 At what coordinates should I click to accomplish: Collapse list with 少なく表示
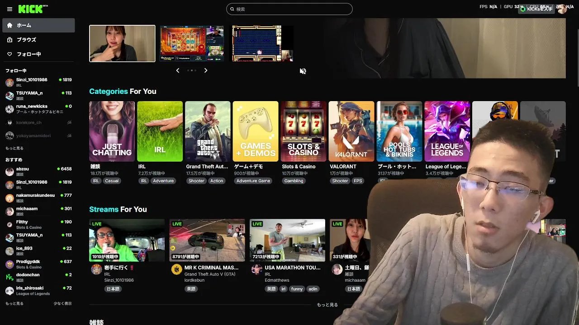(62, 304)
